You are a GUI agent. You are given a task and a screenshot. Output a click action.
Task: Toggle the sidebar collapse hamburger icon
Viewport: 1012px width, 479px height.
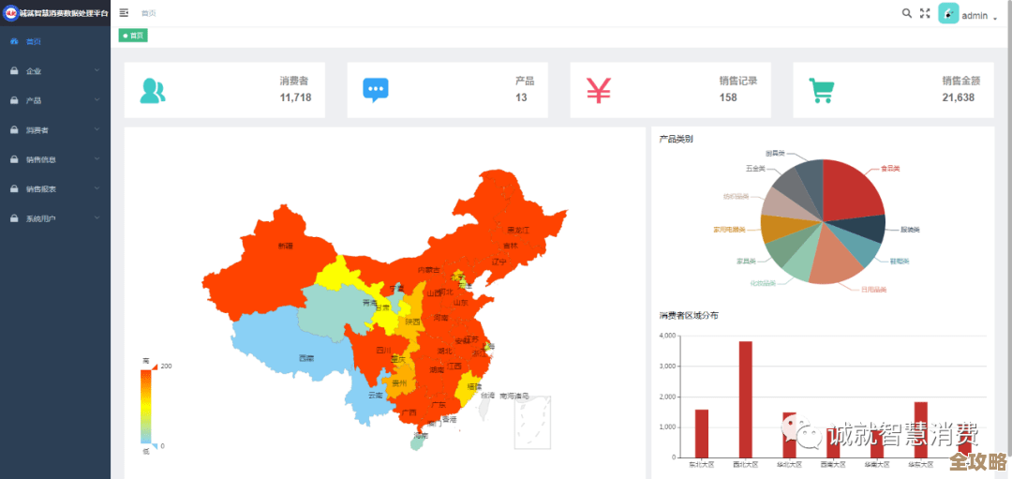coord(124,13)
